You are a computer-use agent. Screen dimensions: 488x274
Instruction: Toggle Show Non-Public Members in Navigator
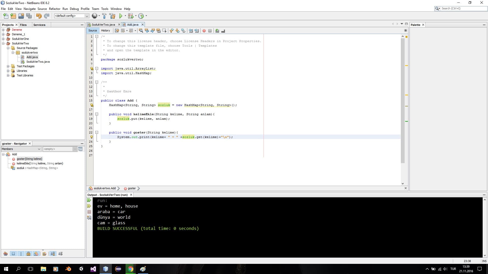pos(28,253)
